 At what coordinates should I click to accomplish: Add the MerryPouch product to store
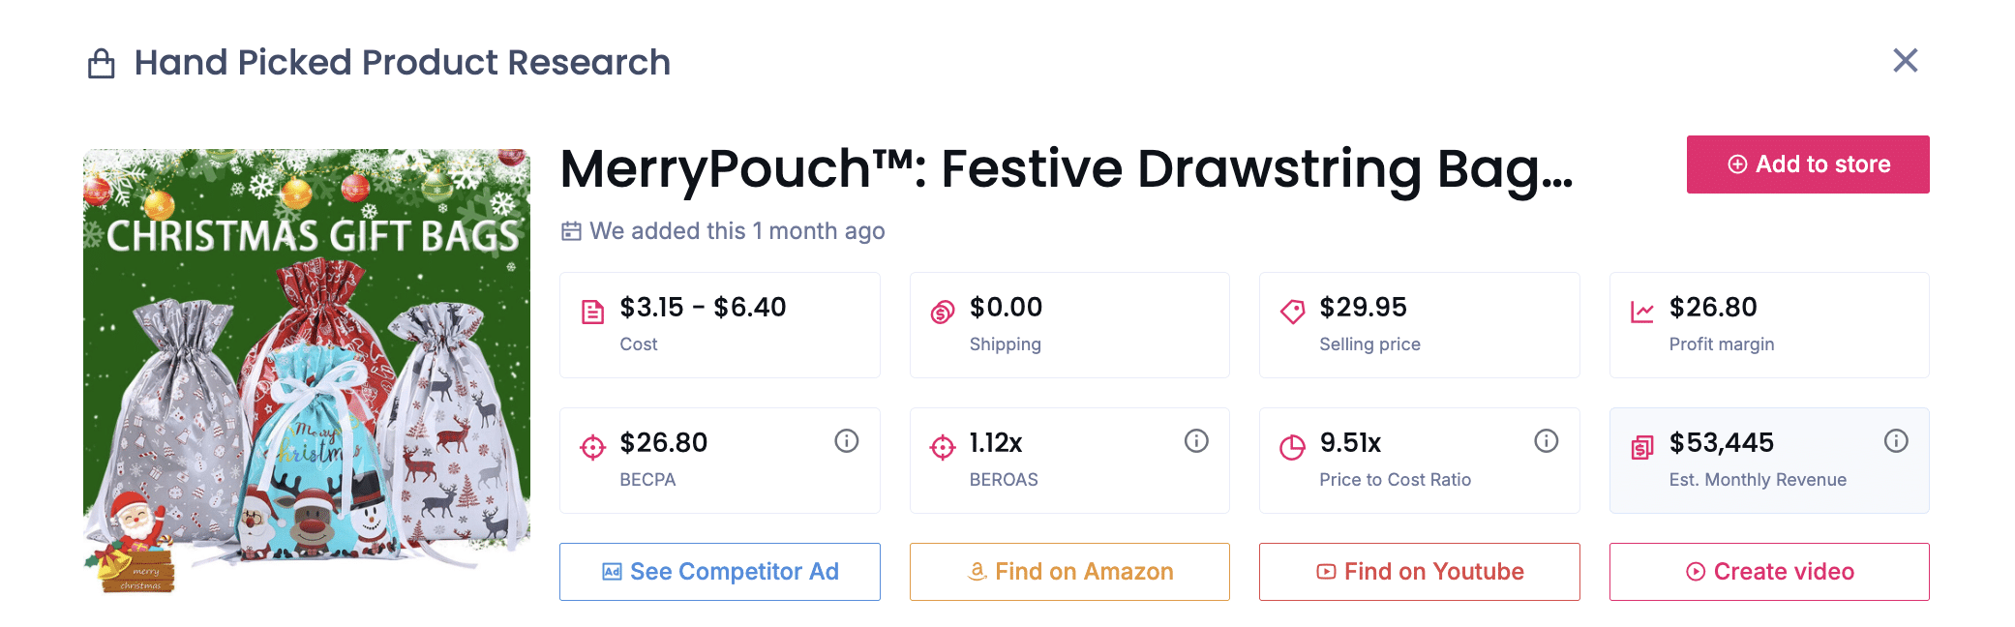point(1807,164)
